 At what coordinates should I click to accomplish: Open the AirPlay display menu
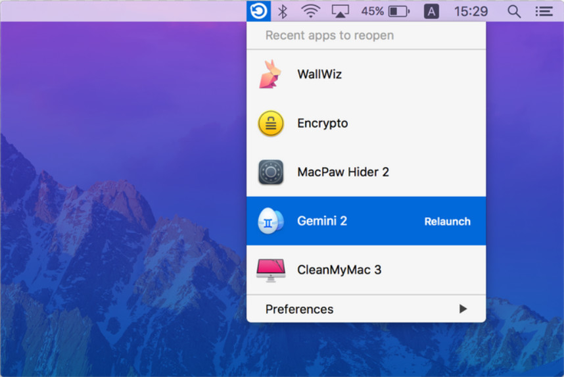click(340, 12)
